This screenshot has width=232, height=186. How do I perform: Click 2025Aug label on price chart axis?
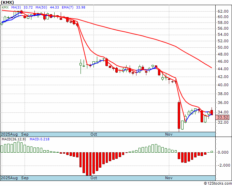coord(9,134)
